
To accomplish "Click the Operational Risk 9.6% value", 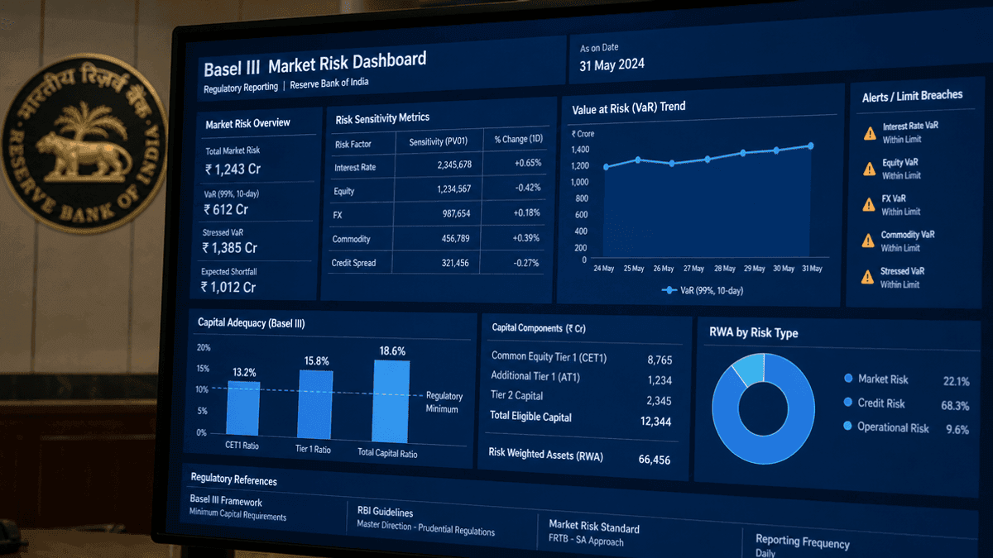I will pos(957,430).
